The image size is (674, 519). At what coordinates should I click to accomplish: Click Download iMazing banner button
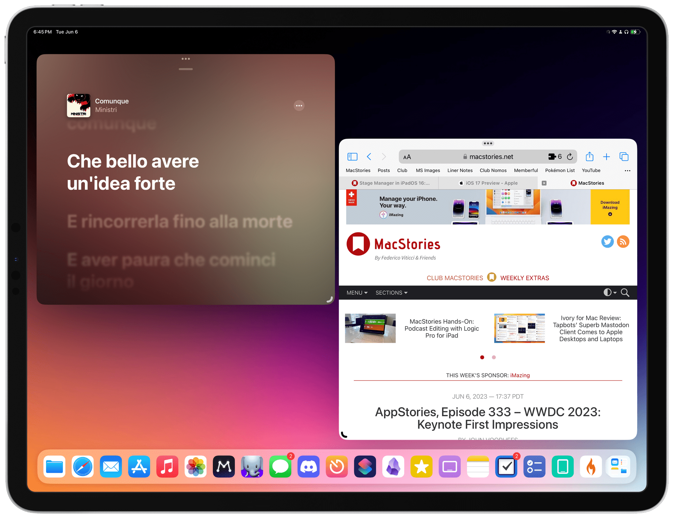(x=610, y=207)
